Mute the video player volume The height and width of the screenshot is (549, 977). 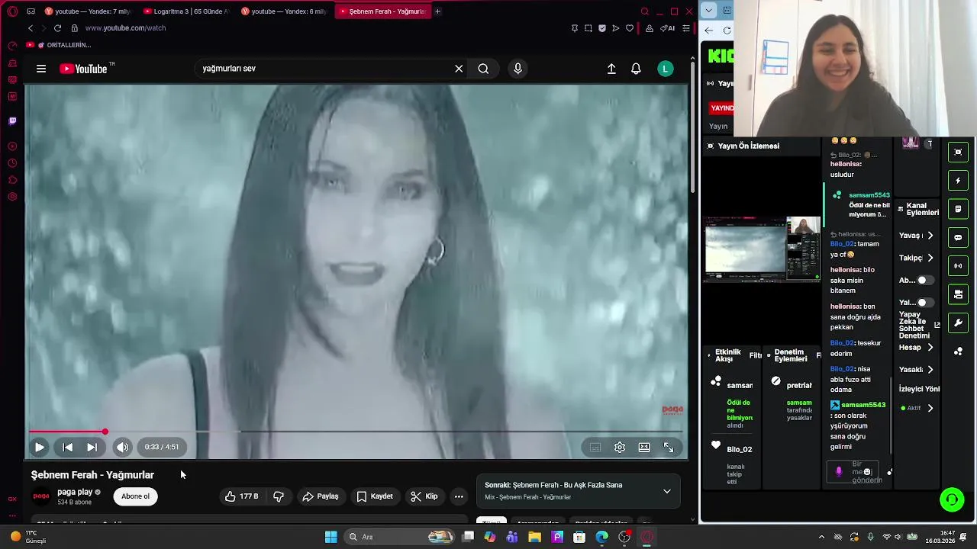pyautogui.click(x=122, y=448)
